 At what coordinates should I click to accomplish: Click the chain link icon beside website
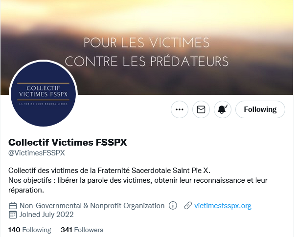188,206
